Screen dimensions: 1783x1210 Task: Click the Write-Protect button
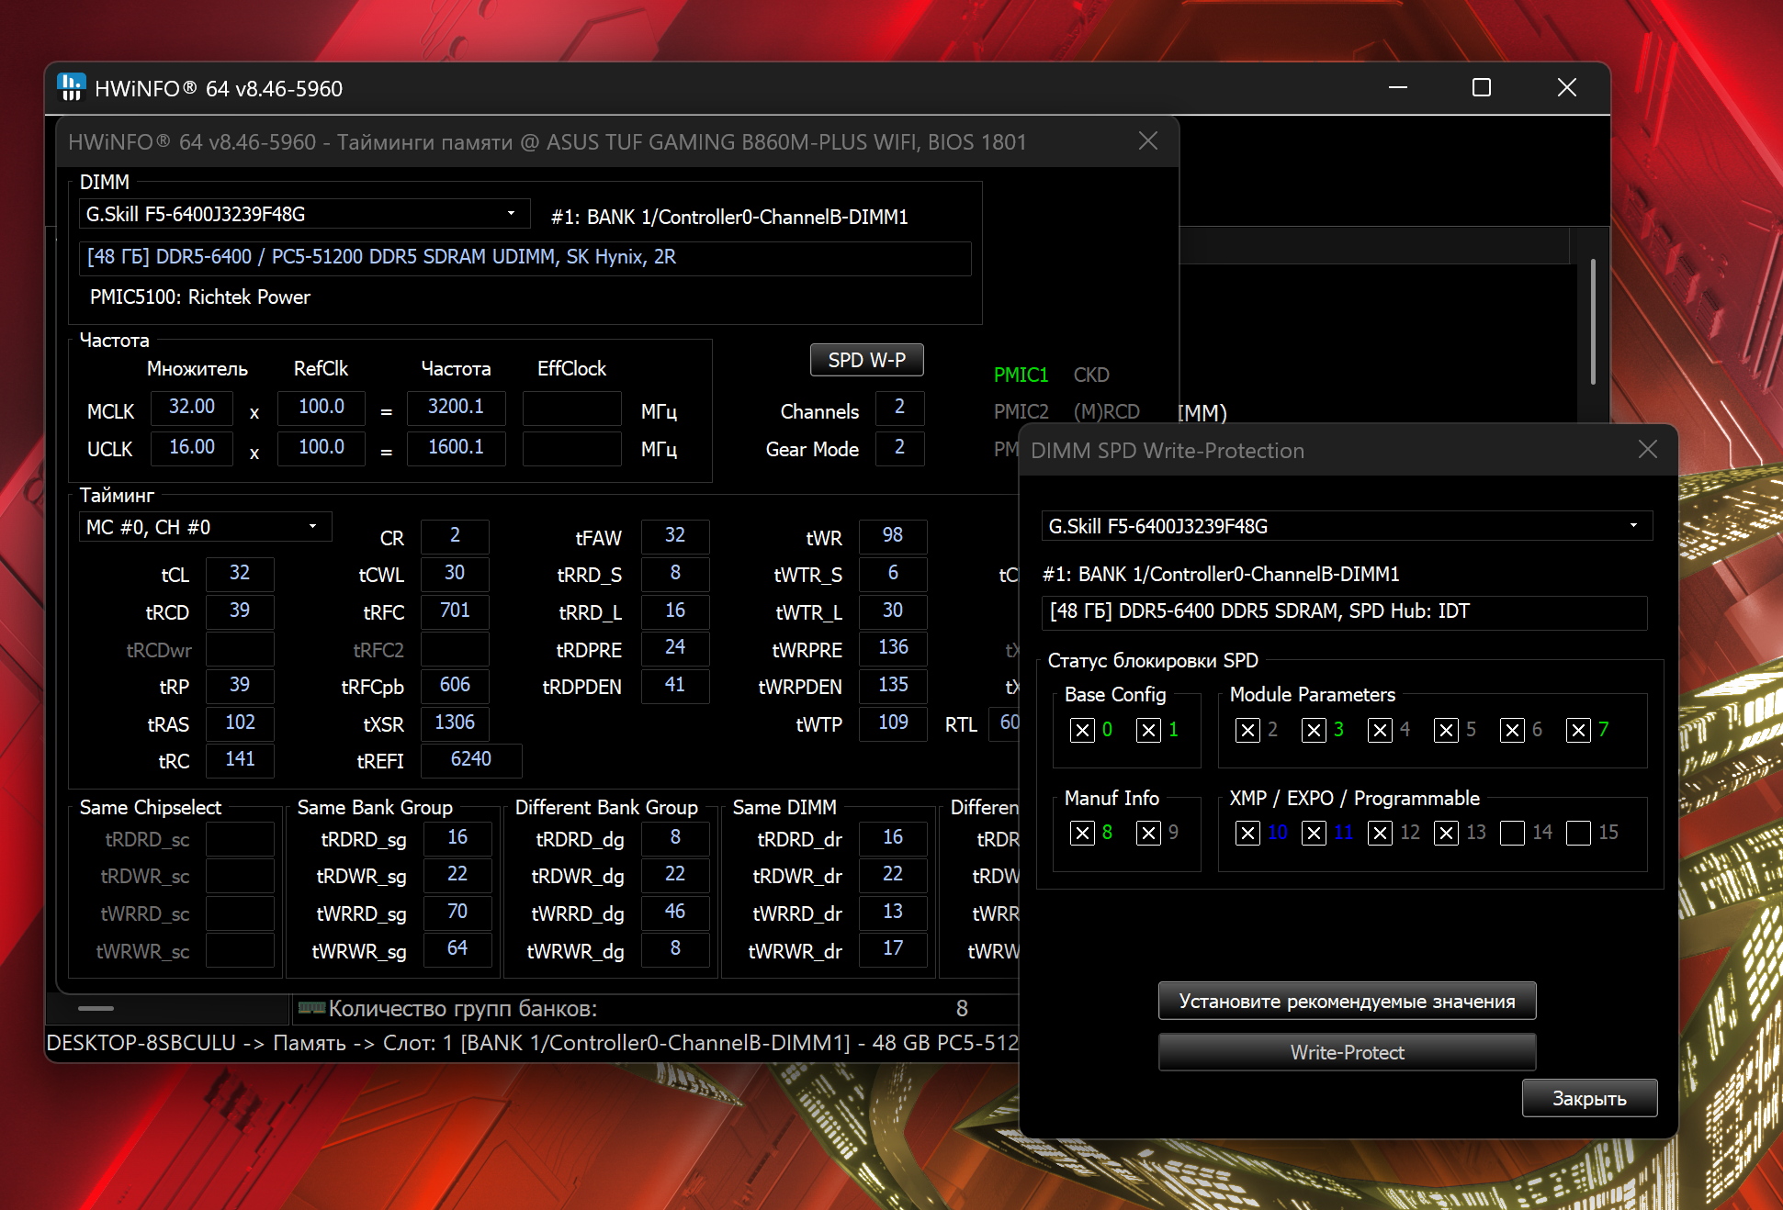pos(1347,1052)
